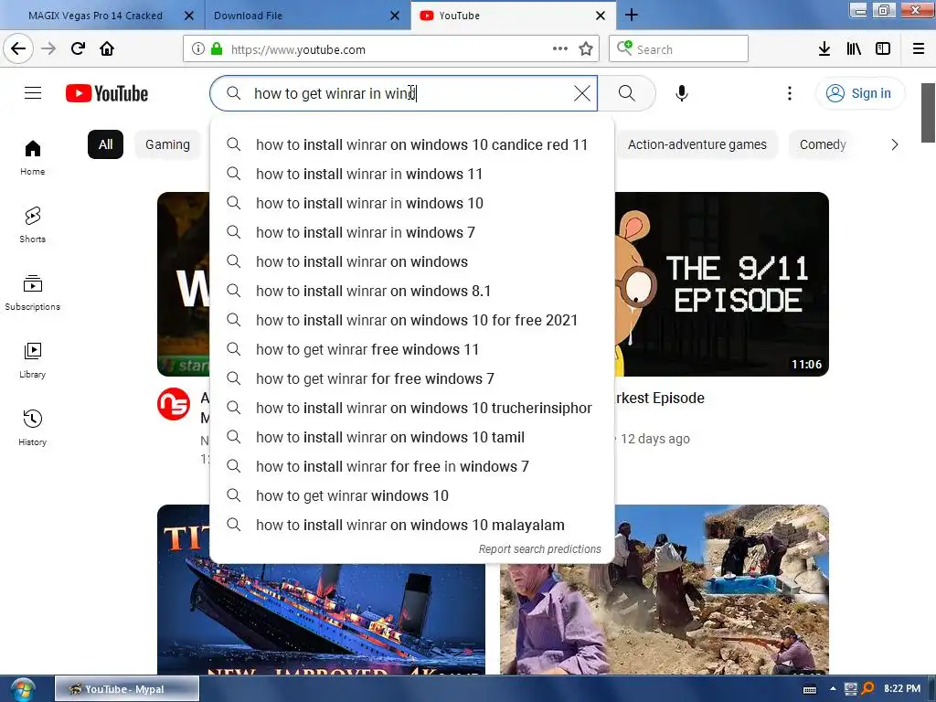Start voice search with the microphone
The height and width of the screenshot is (702, 936).
tap(682, 93)
